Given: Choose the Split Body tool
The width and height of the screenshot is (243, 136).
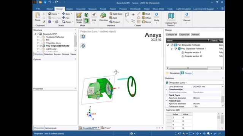Looking at the screenshot, I should pos(116,14).
